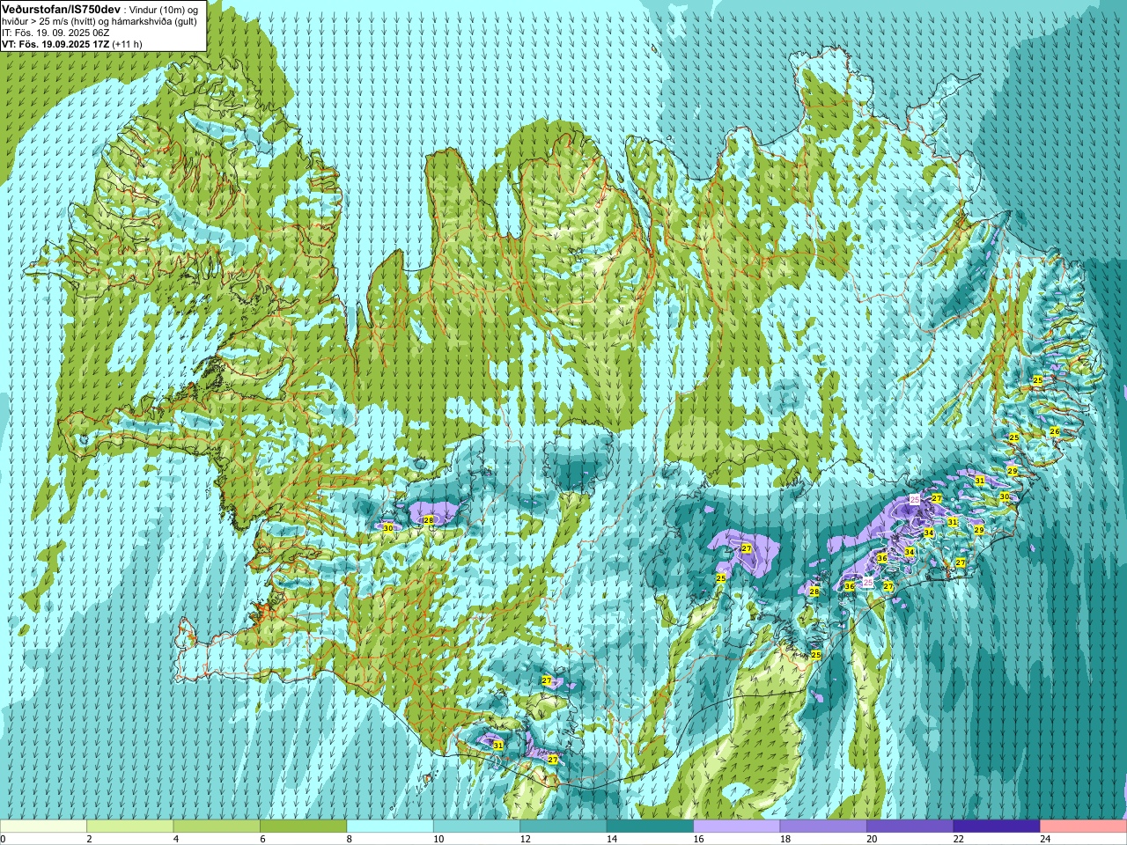1127x845 pixels.
Task: Click the 'IT: Fös. 19. 09. 2025 06Z' line
Action: [55, 33]
